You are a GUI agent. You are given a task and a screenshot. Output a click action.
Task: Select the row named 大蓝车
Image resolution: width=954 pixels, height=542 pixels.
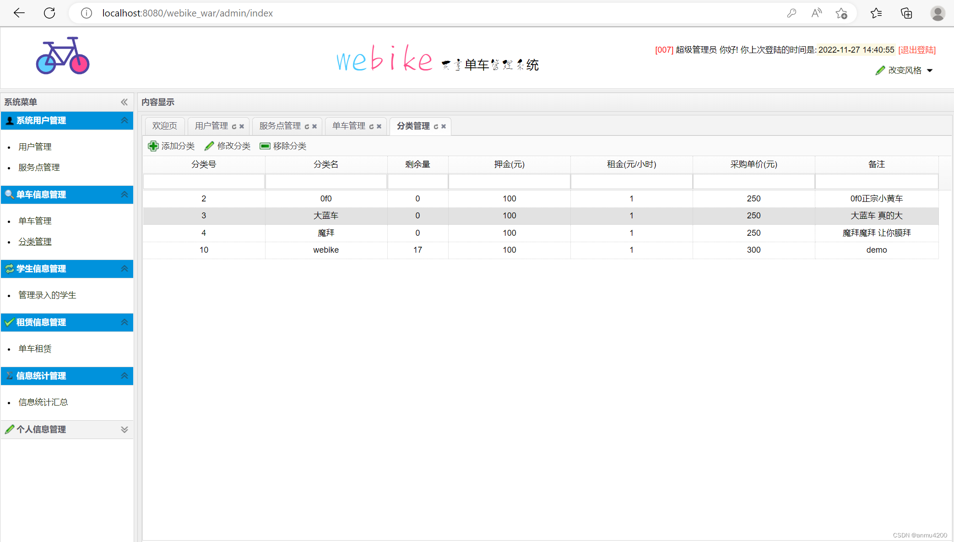pyautogui.click(x=541, y=216)
